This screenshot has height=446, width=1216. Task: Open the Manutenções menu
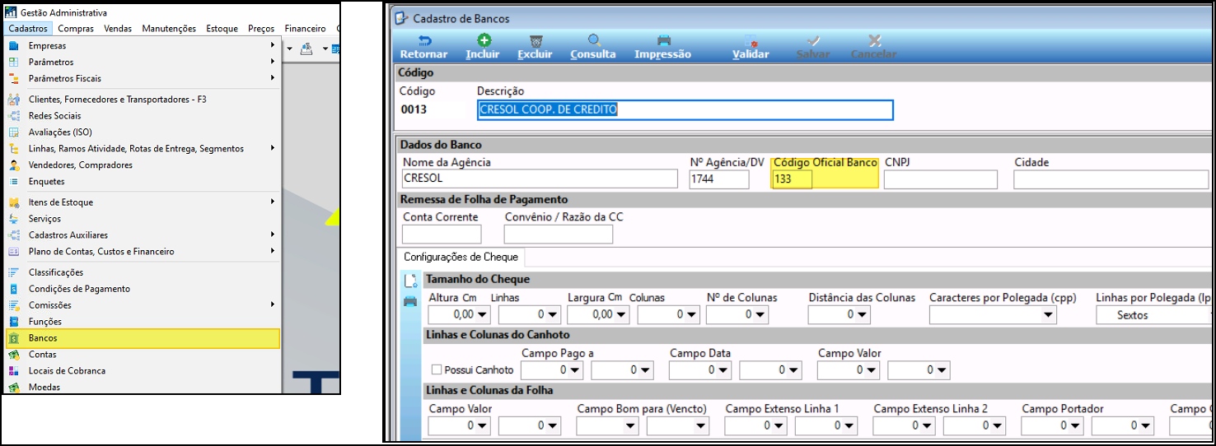coord(169,29)
